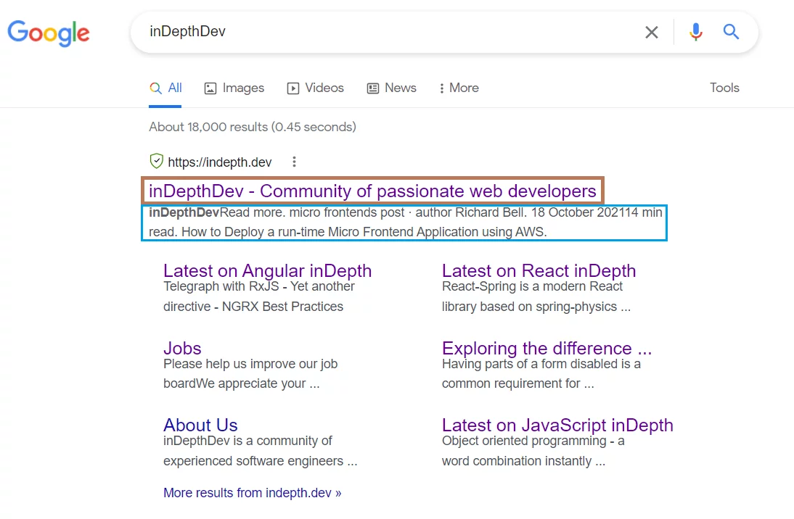Start voice search with the microphone icon
The image size is (794, 519).
click(x=696, y=32)
